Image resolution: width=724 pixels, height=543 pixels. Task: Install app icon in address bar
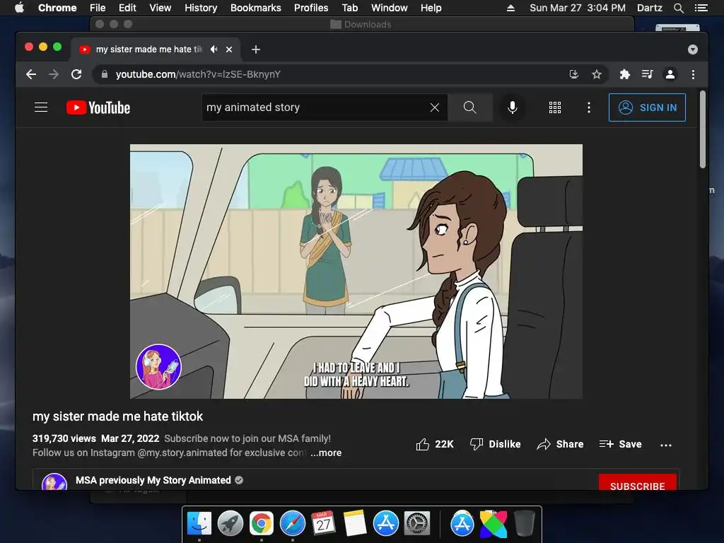click(x=574, y=74)
